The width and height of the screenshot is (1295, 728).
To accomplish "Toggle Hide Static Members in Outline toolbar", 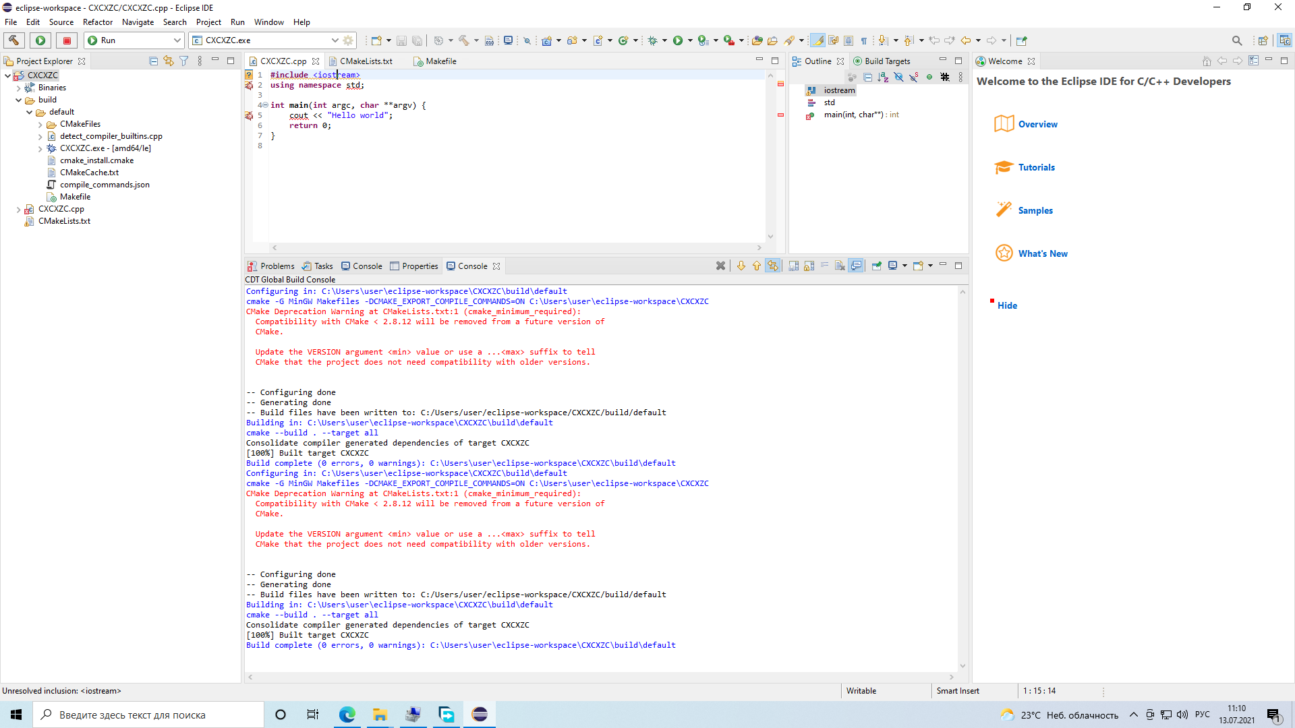I will click(914, 78).
